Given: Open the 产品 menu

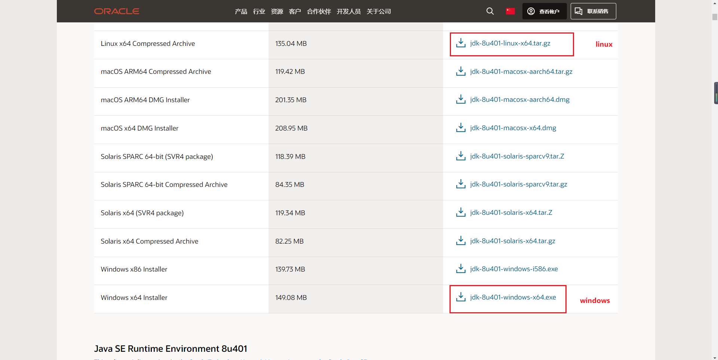Looking at the screenshot, I should coord(240,11).
